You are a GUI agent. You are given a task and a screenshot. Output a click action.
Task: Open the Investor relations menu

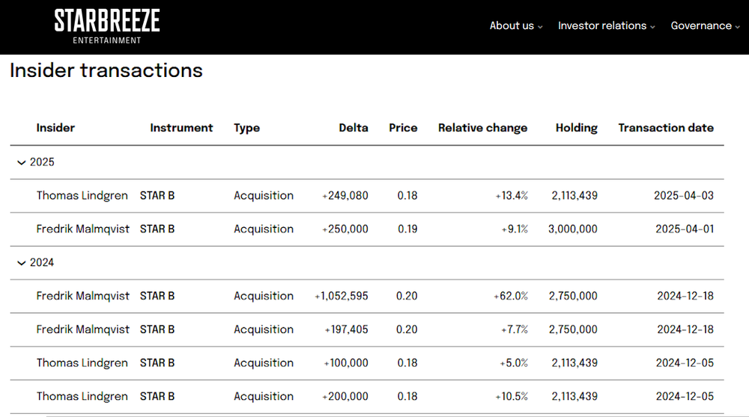click(606, 26)
